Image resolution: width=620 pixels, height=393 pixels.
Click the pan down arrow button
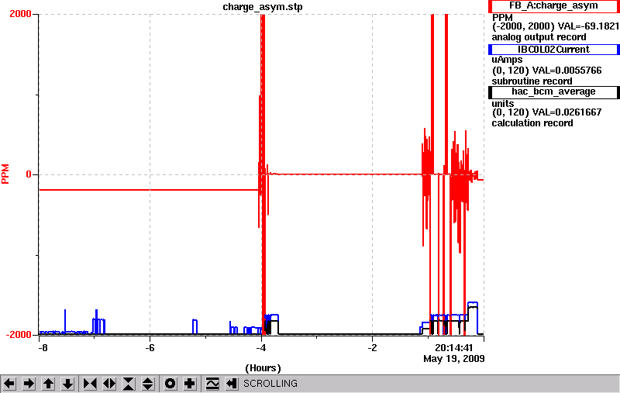68,384
